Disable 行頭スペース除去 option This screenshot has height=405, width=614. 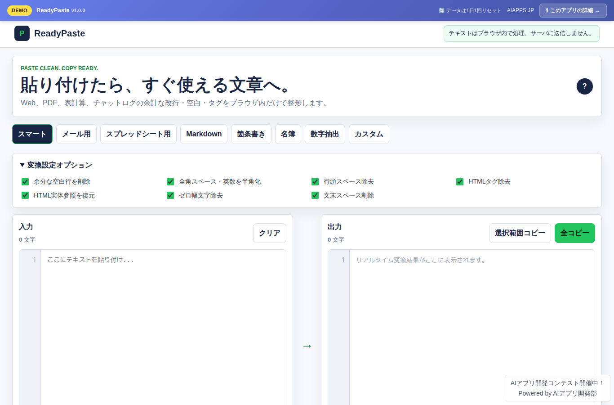click(x=315, y=182)
